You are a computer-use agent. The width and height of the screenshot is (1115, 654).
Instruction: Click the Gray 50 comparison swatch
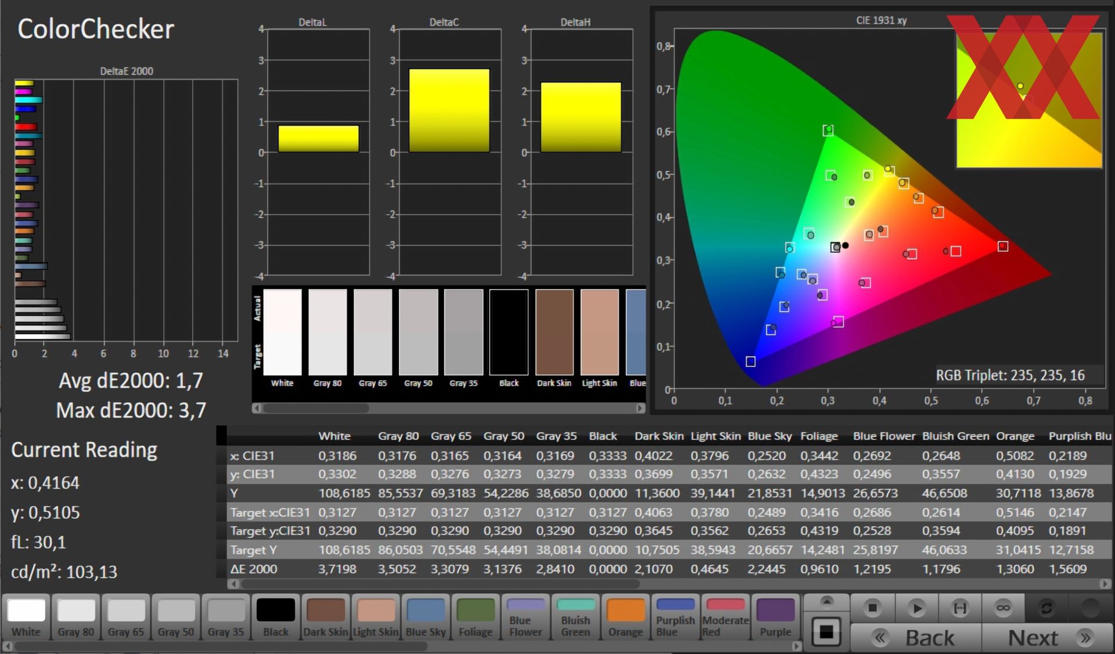[x=418, y=332]
